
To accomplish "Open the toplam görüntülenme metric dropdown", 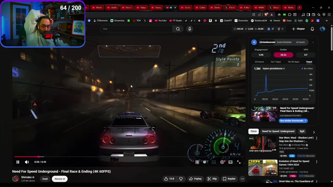I will point(274,69).
